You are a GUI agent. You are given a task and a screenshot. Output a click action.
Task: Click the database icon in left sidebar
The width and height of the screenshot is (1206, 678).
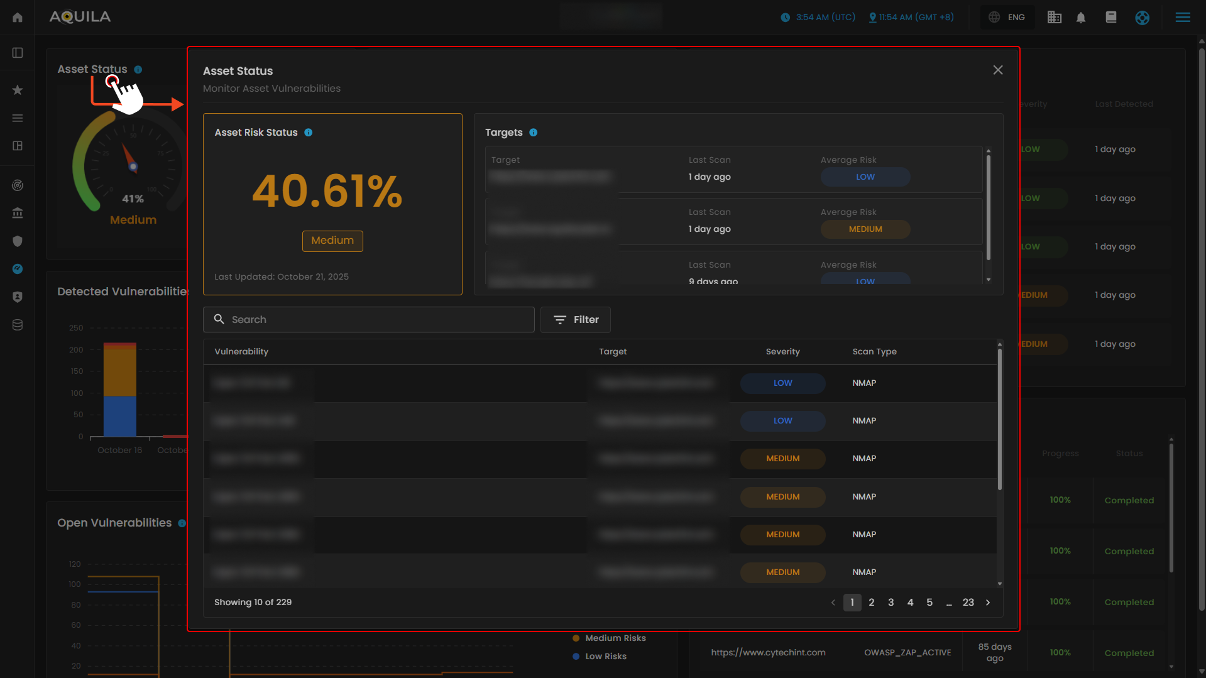18,325
